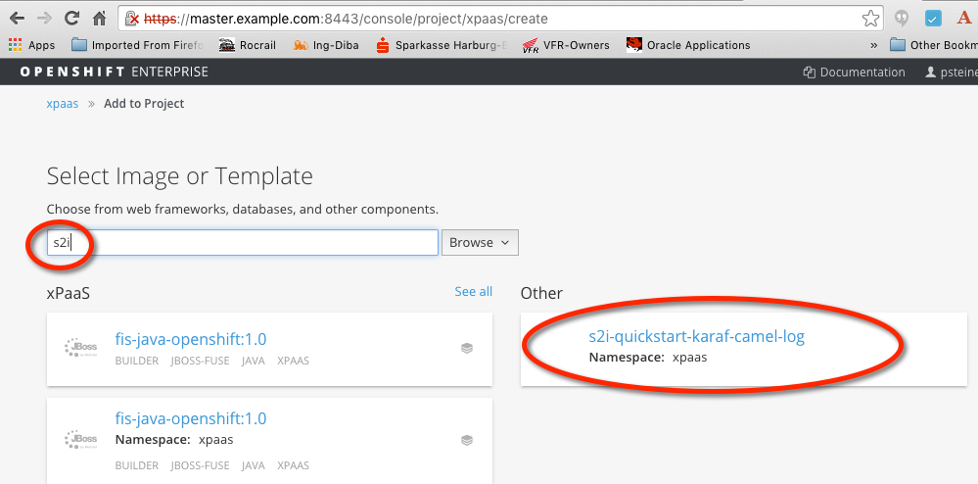Open the Browse dropdown
Screen dimensions: 978x484
[x=480, y=242]
